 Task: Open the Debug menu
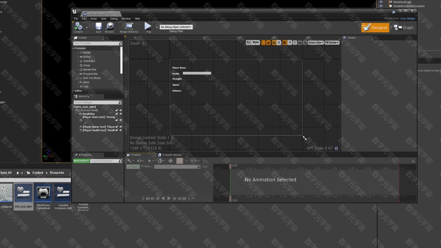114,19
